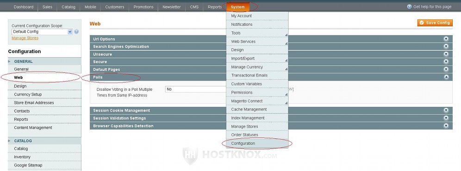Screen dimensions: 461x171
Task: Expand Search Engines Optimization arrow icon
Action: point(446,47)
